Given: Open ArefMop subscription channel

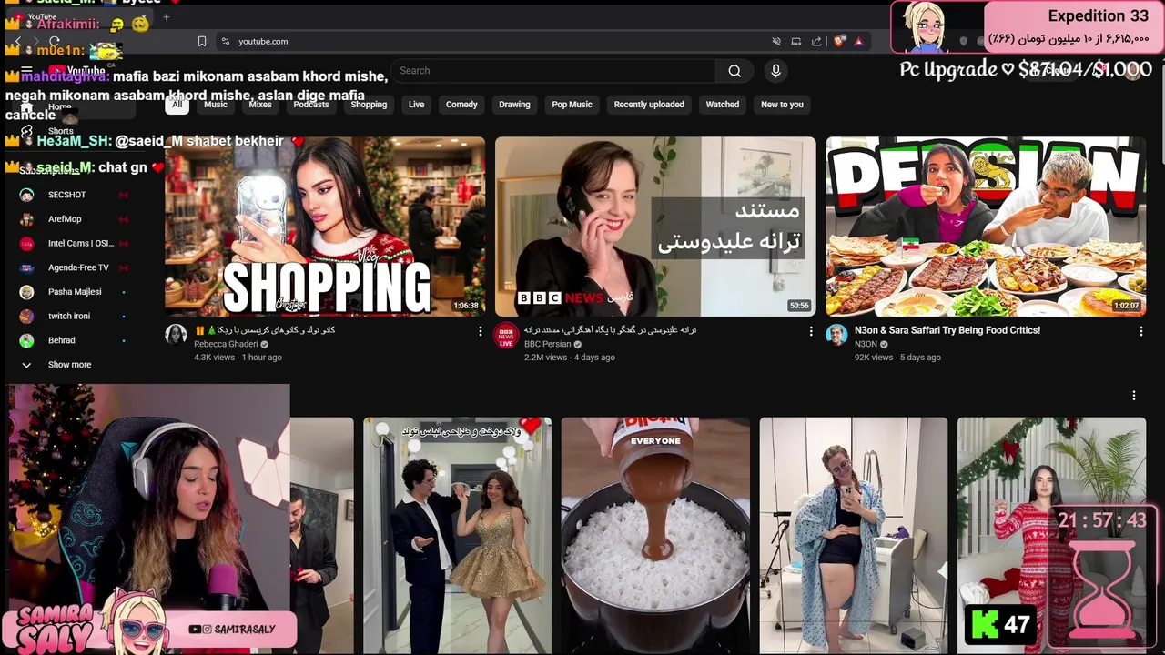Looking at the screenshot, I should pyautogui.click(x=73, y=219).
